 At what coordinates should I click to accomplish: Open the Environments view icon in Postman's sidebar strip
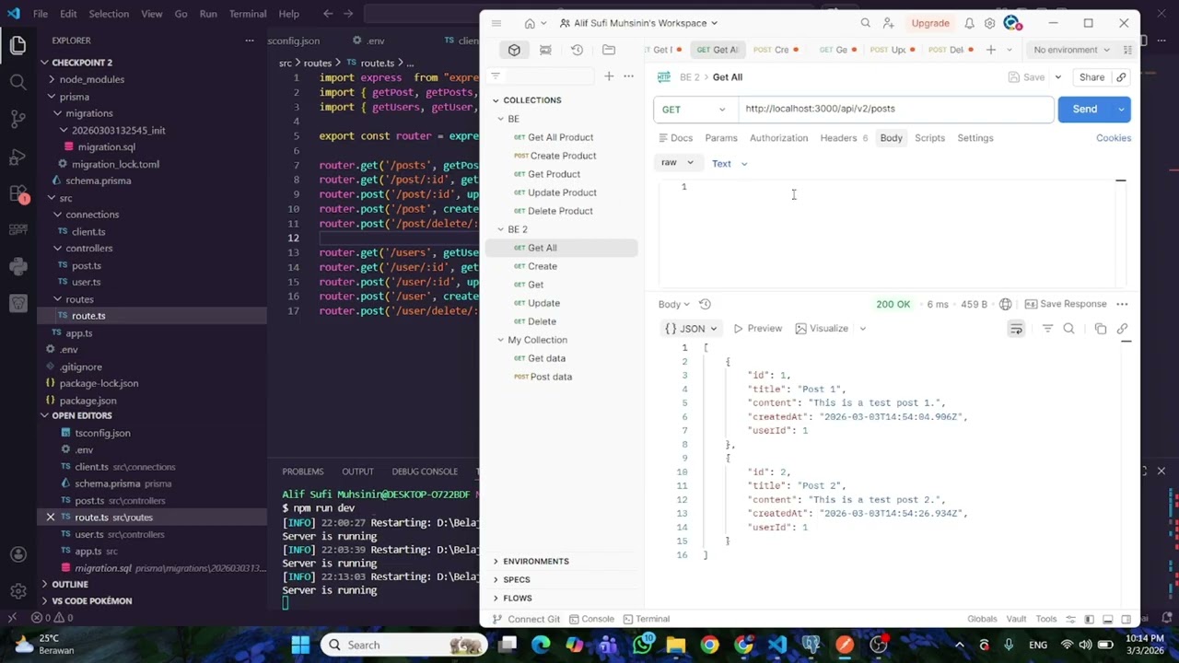pos(546,50)
